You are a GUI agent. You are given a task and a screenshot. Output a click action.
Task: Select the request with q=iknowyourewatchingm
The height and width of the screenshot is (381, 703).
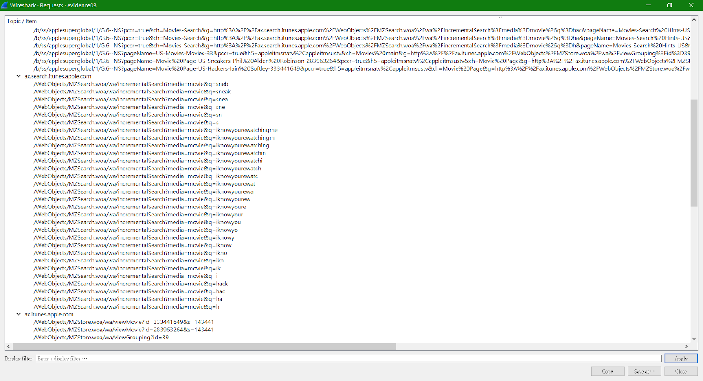click(x=154, y=138)
